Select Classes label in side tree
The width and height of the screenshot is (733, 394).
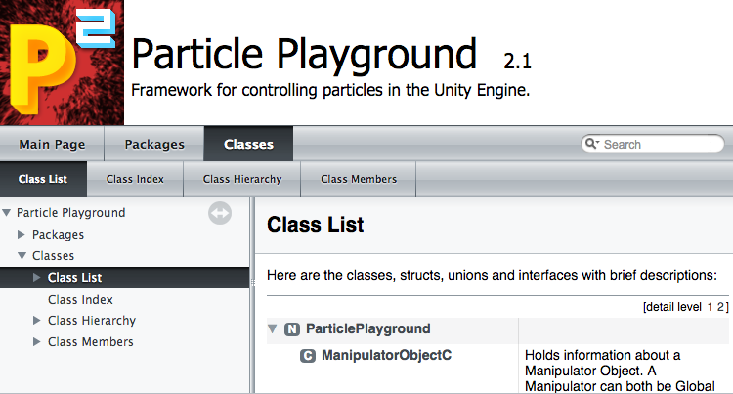54,255
